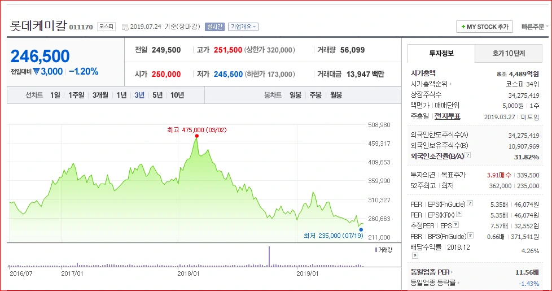Open the 전자투표 link
The height and width of the screenshot is (291, 552).
coord(447,116)
